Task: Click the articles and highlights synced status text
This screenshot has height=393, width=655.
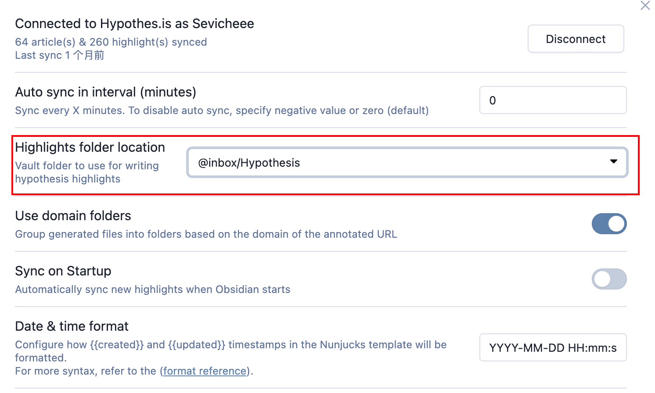Action: 111,42
